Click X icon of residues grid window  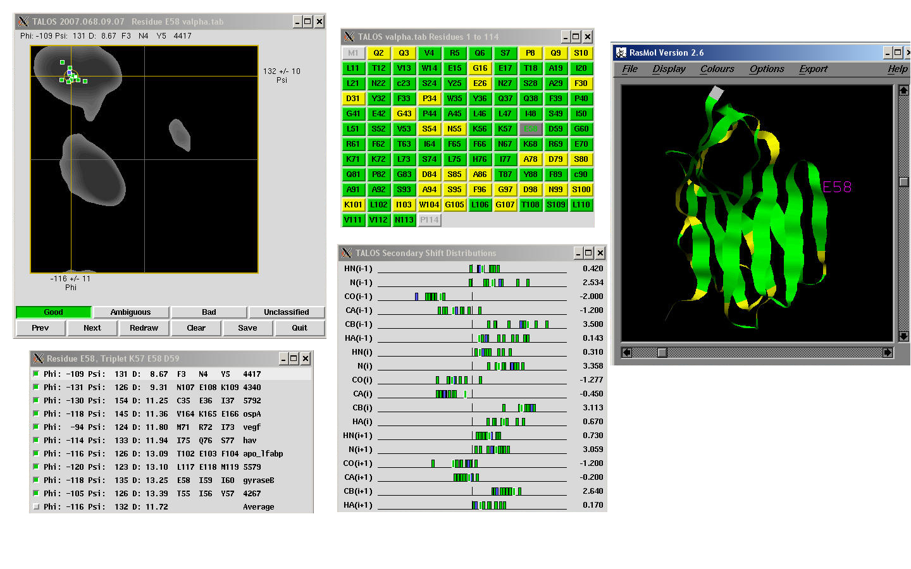click(x=349, y=37)
